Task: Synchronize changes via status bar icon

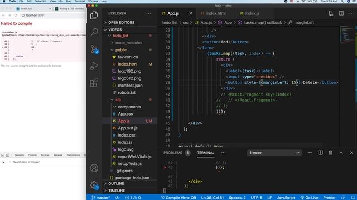Action: (x=117, y=198)
